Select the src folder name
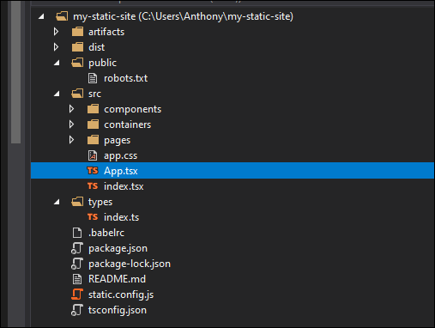The image size is (435, 328). coord(94,94)
